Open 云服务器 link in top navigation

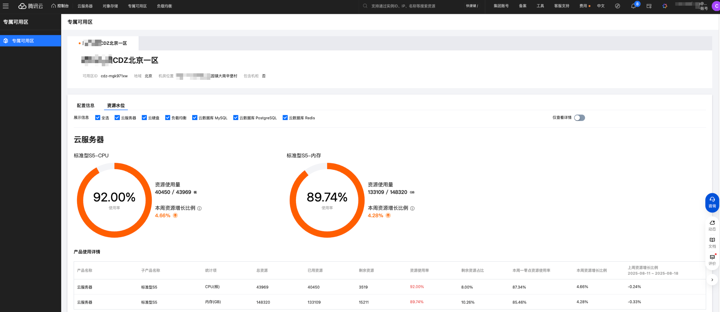tap(85, 6)
